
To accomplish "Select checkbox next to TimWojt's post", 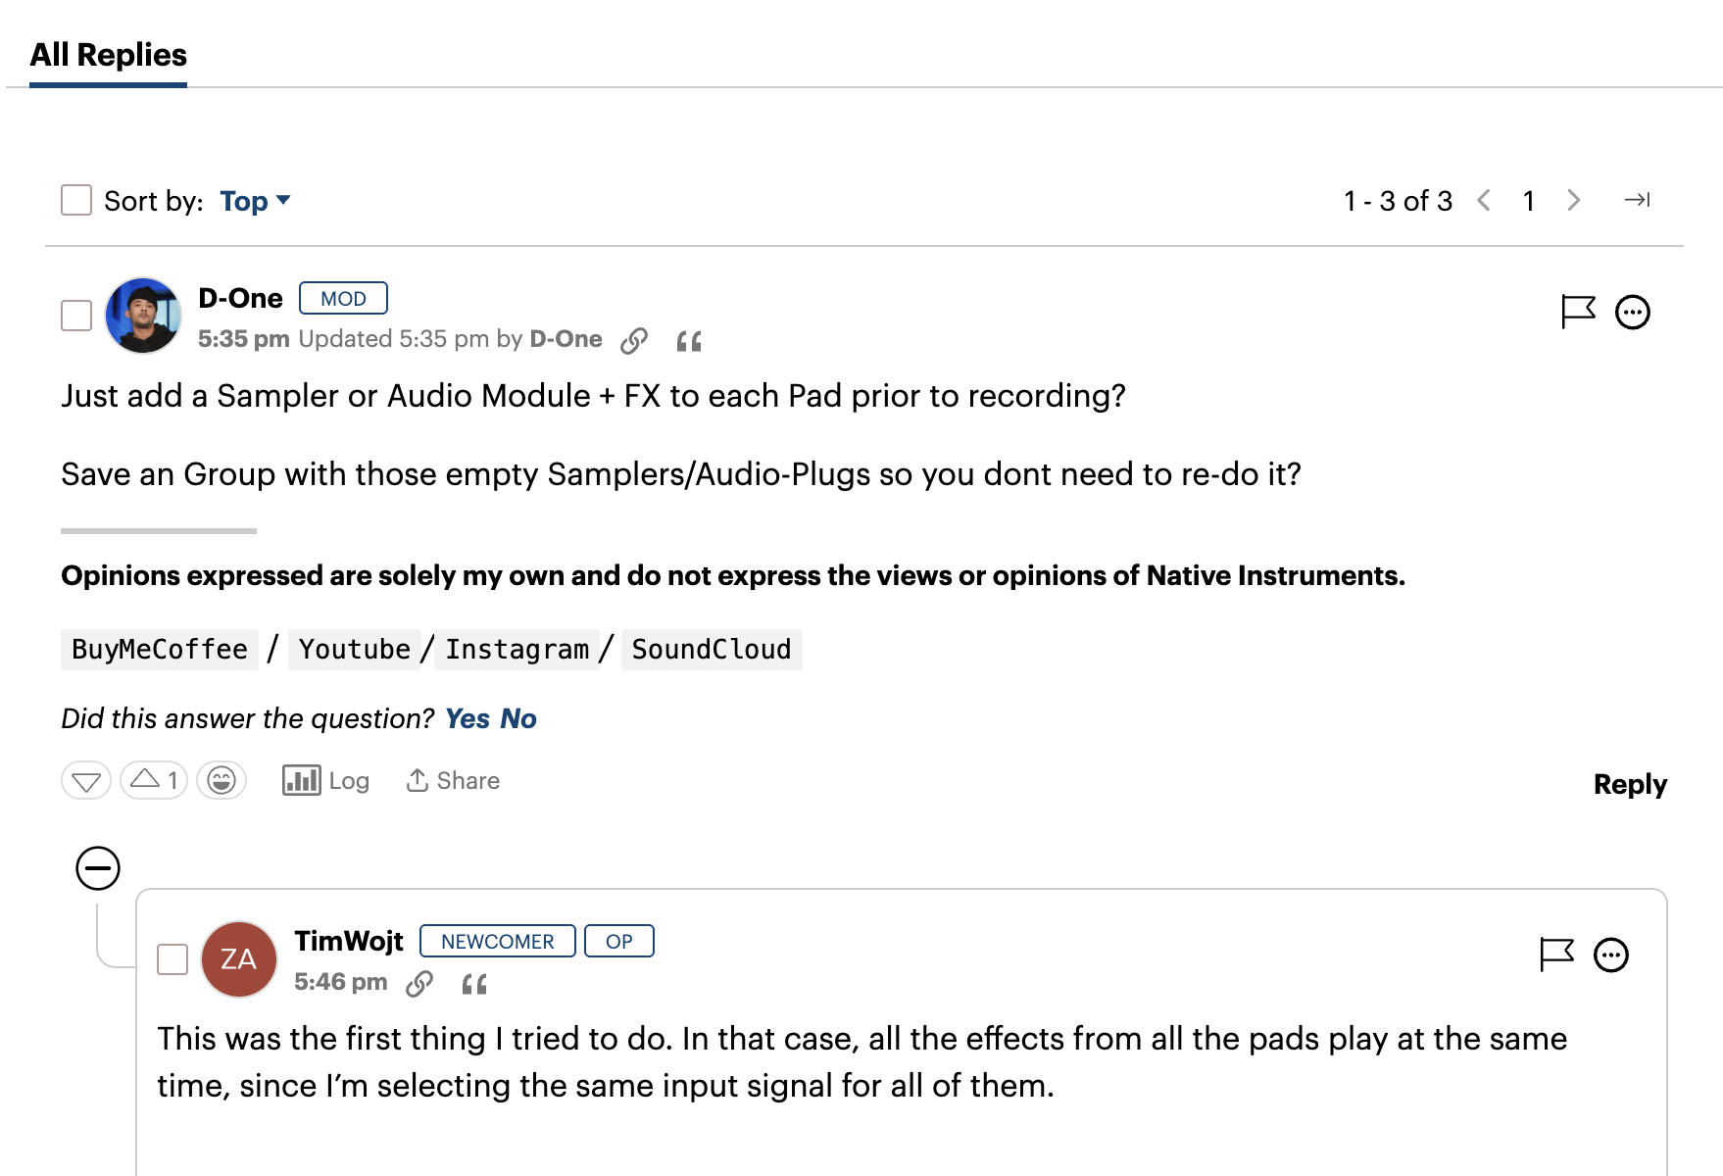I will (172, 959).
